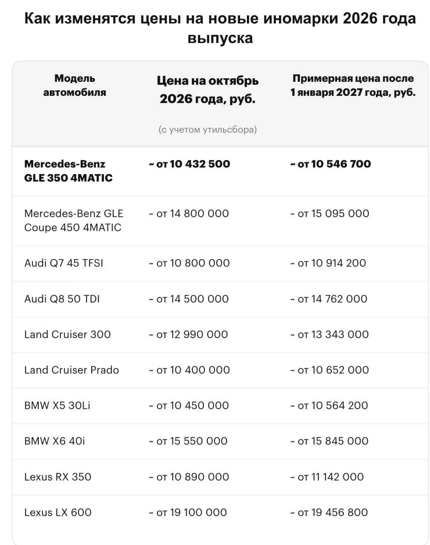
Task: Click the Land Cruiser Prado row
Action: point(220,370)
